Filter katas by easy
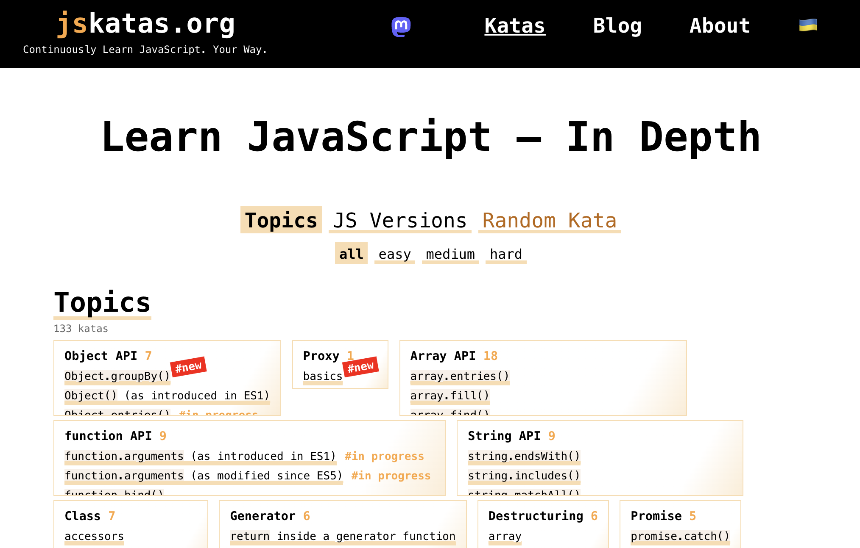The image size is (860, 548). (x=394, y=254)
